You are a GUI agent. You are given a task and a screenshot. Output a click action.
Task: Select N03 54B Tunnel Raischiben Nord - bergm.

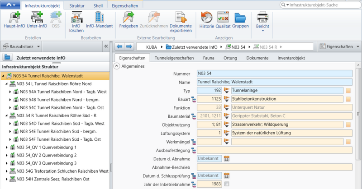tap(60, 100)
